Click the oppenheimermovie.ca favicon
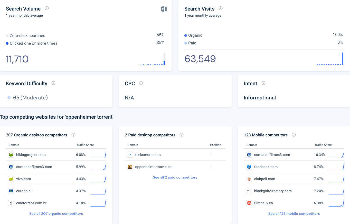 click(130, 167)
